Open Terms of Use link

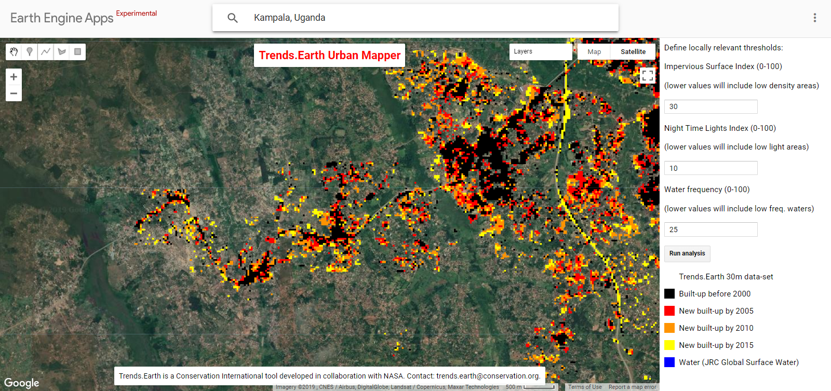[x=585, y=387]
